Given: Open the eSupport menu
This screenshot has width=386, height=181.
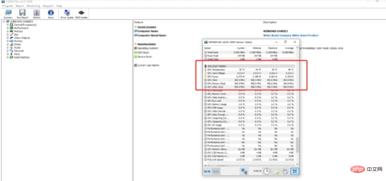Looking at the screenshot, I should (x=48, y=6).
